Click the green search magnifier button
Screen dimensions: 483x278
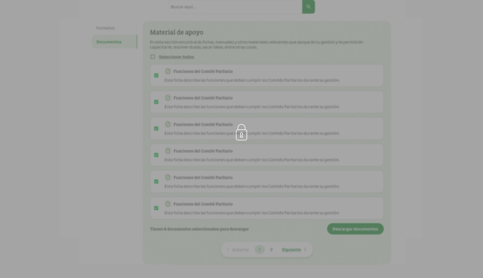tap(308, 7)
